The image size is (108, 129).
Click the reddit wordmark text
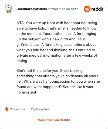point(97,9)
